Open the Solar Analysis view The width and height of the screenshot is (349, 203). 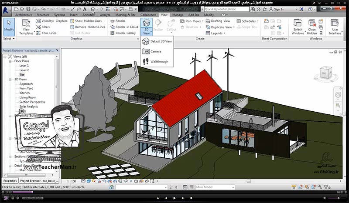point(28,106)
